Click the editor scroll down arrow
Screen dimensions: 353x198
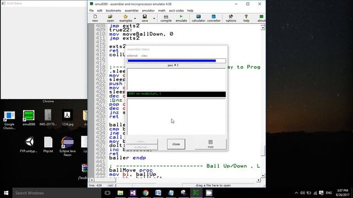pos(263,175)
